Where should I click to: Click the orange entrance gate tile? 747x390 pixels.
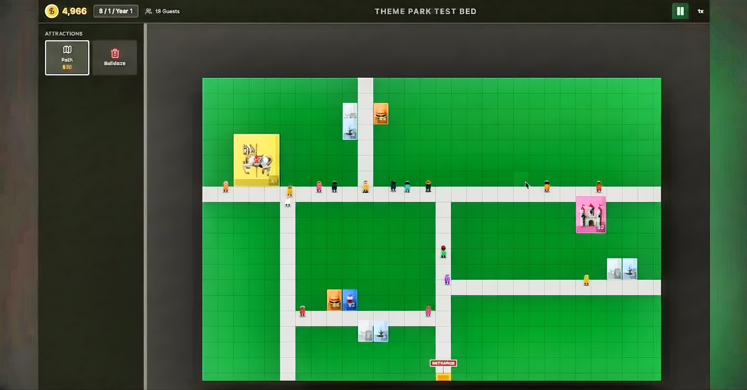pos(443,377)
